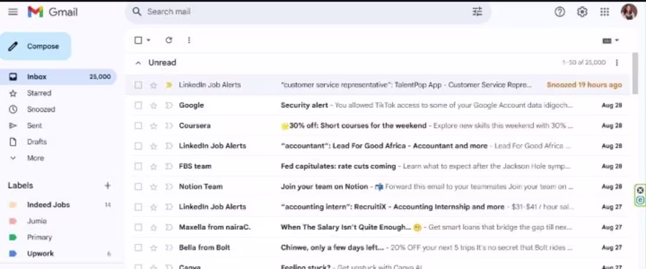Star the Notion Team email

(x=154, y=187)
